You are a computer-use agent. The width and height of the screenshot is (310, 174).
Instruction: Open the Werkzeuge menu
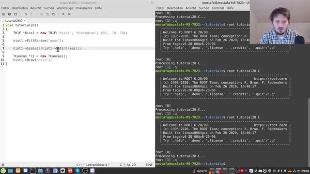click(64, 8)
